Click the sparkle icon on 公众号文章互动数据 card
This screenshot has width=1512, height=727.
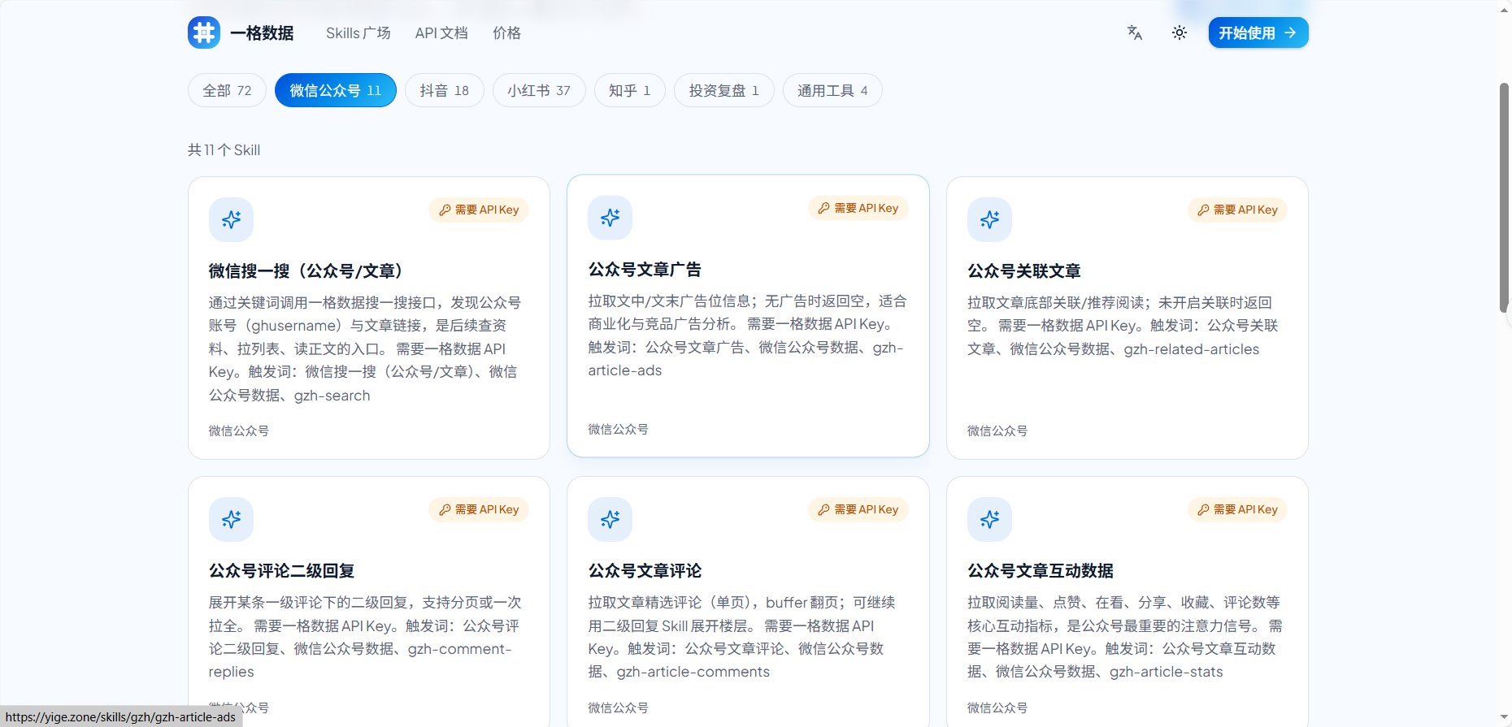(989, 519)
